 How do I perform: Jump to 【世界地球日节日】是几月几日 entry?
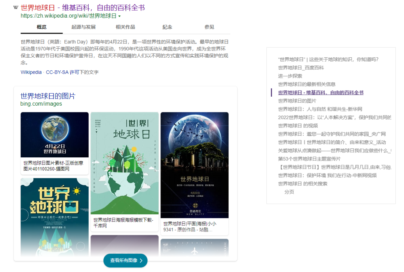(x=335, y=167)
